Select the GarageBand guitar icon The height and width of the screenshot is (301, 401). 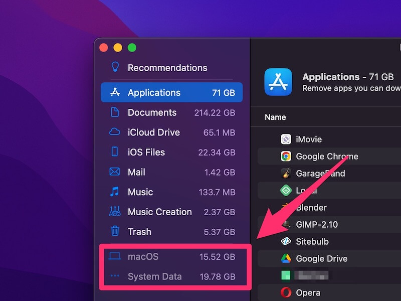tap(285, 174)
